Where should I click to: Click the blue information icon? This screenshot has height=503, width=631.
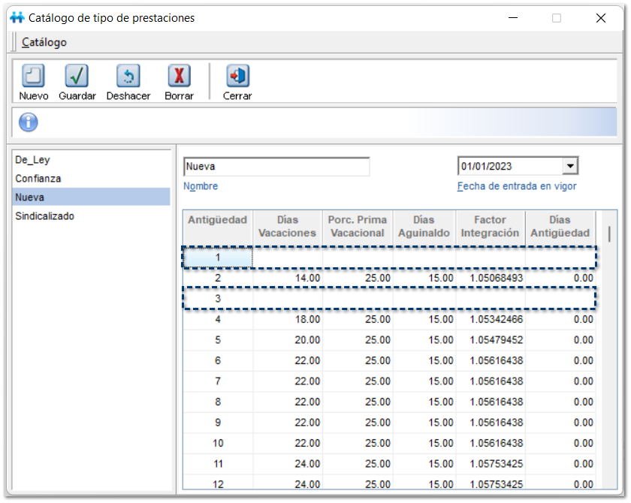click(x=29, y=122)
